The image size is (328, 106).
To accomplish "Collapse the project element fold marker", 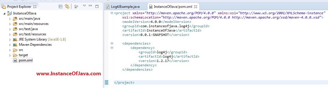I will pos(112,13).
